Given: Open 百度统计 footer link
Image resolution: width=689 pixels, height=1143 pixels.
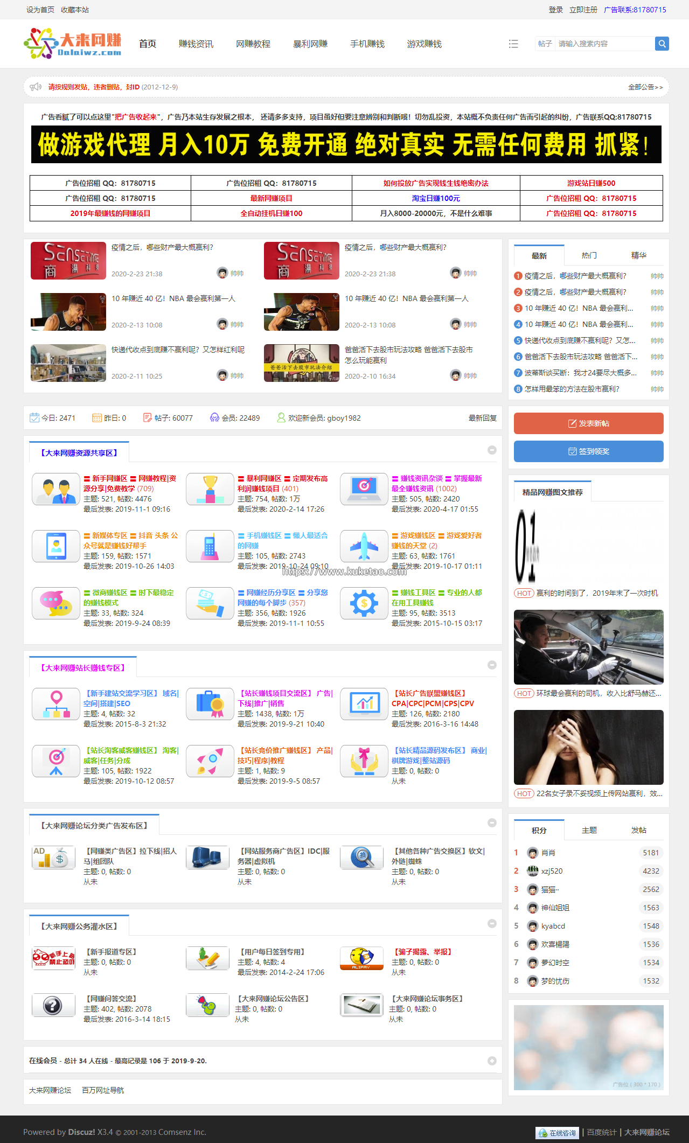Looking at the screenshot, I should pos(602,1132).
